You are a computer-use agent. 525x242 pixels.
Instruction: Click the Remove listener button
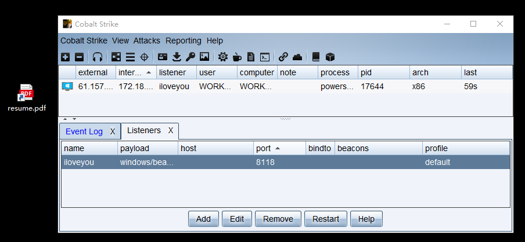(x=278, y=219)
